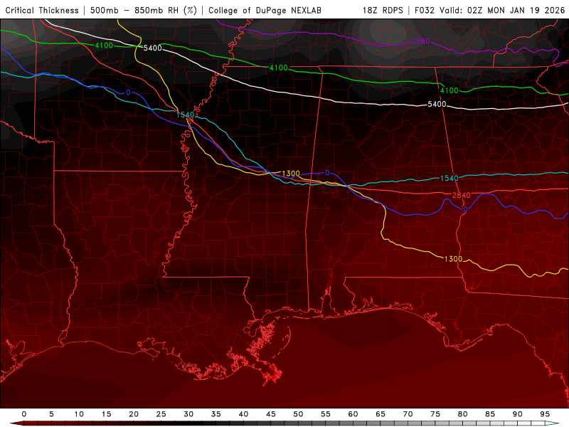Viewport: 569px width, 427px height.
Task: Click leftmost blue '0' contour label
Action: [128, 93]
